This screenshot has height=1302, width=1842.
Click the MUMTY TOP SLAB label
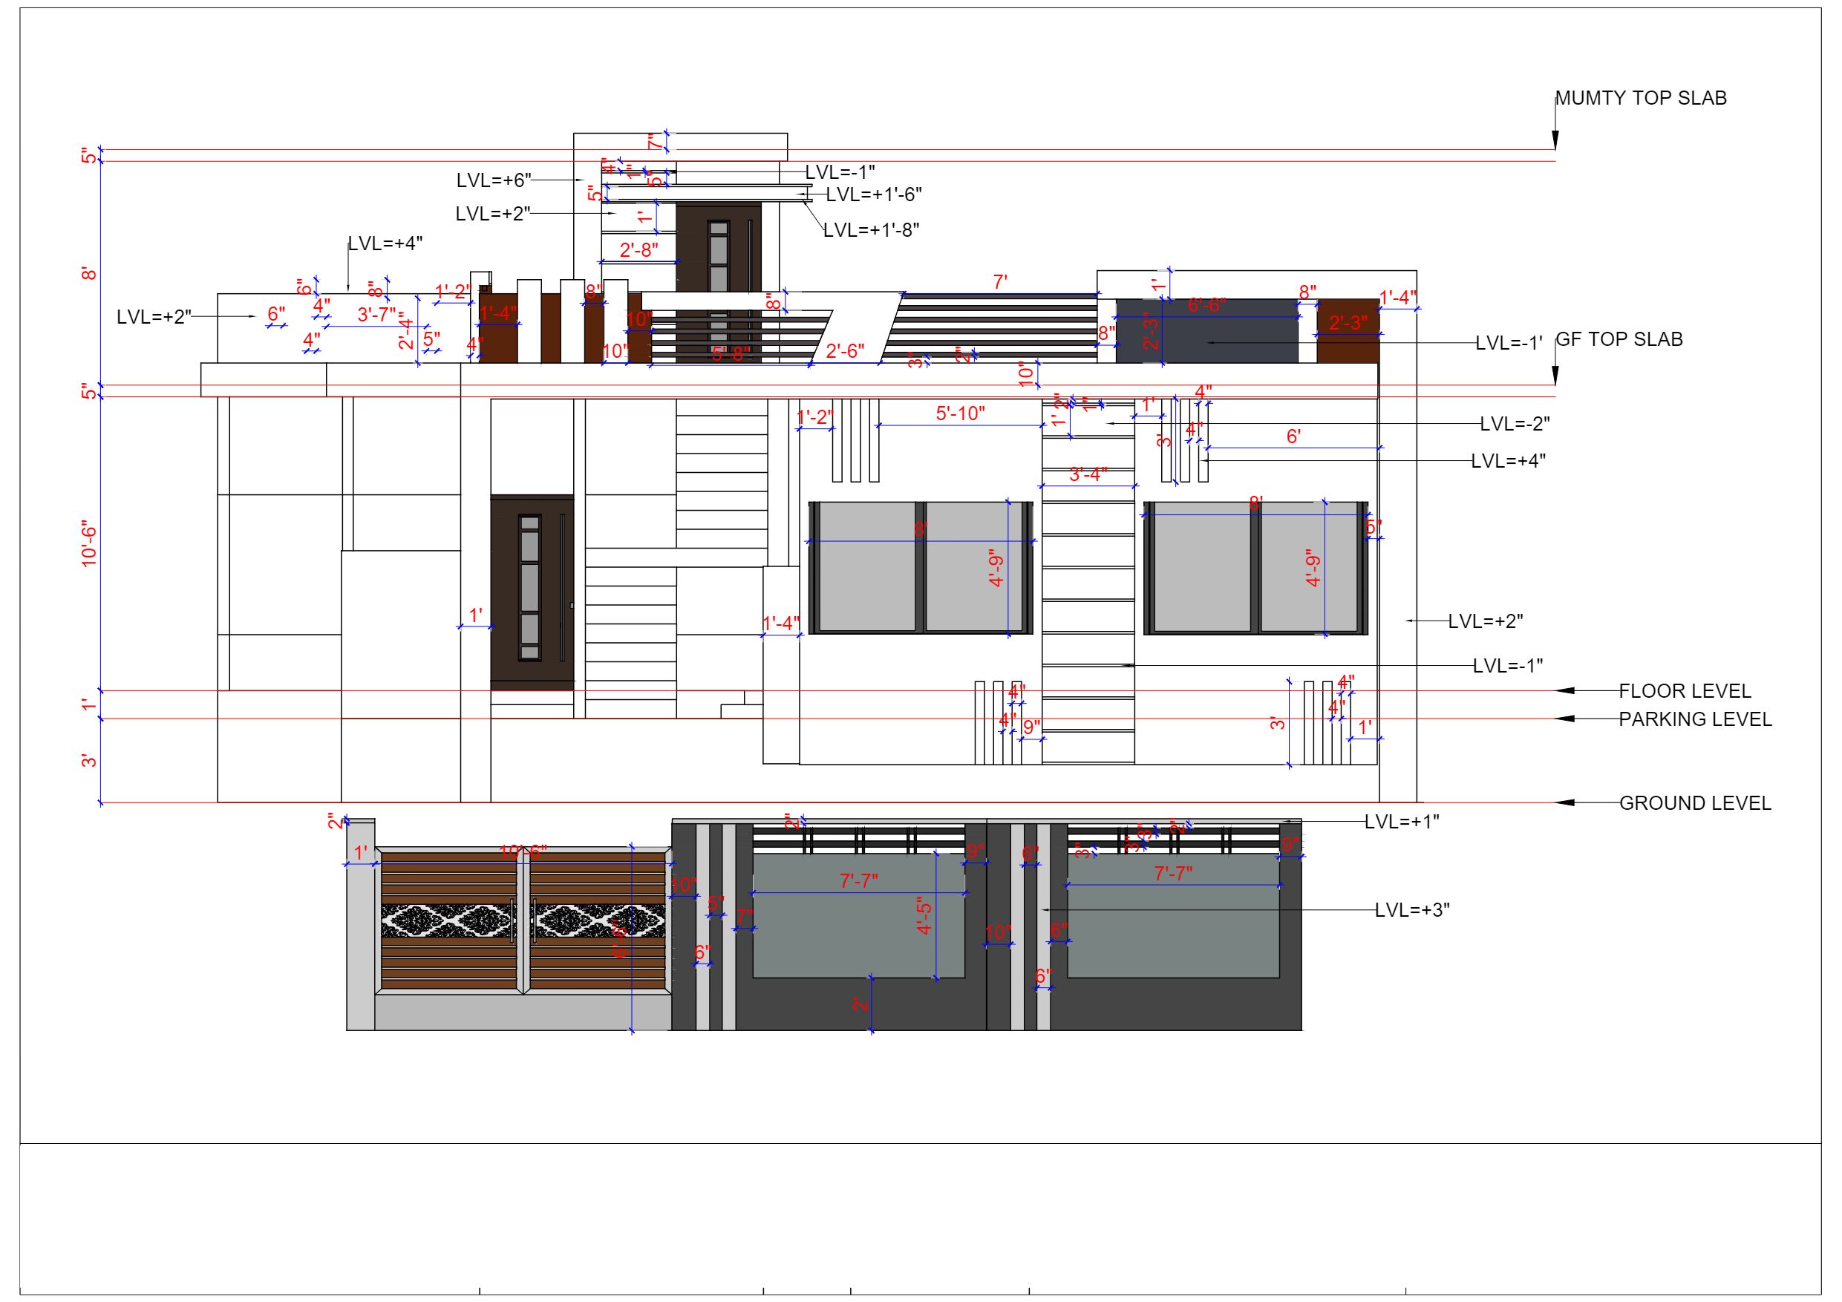[x=1641, y=98]
